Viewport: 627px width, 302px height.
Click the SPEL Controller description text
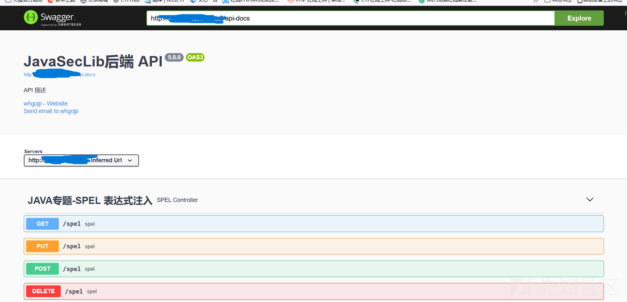[x=177, y=200]
